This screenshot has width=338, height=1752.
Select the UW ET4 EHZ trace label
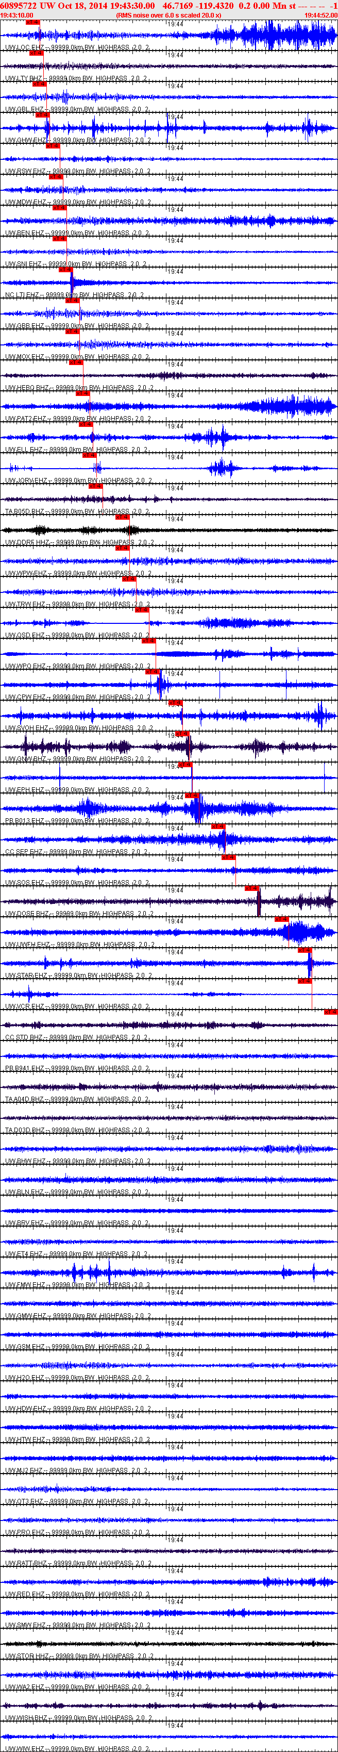[77, 1254]
